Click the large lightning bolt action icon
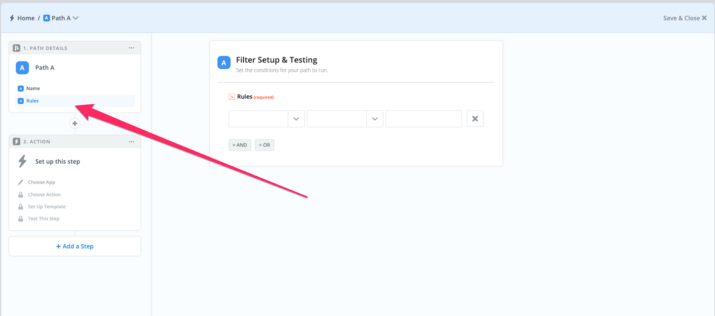Viewport: 715px width, 316px height. (22, 161)
